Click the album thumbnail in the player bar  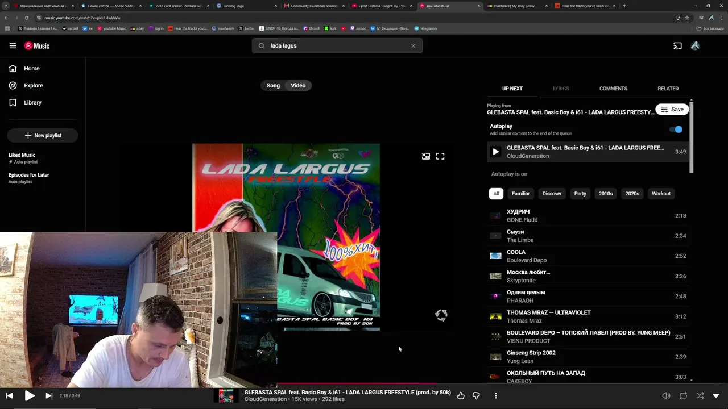pyautogui.click(x=226, y=395)
